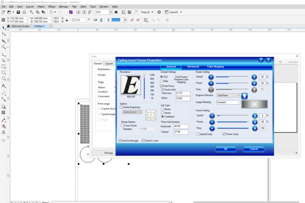Open the Object menu
The height and width of the screenshot is (203, 305).
(x=41, y=6)
